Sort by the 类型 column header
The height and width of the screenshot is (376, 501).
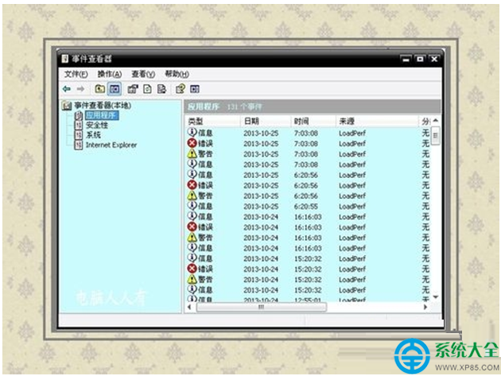click(213, 122)
